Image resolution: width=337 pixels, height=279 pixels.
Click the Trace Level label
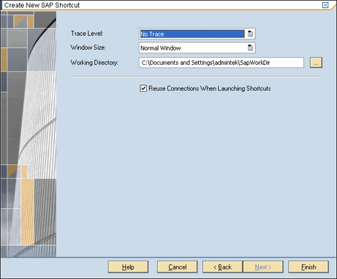point(87,34)
